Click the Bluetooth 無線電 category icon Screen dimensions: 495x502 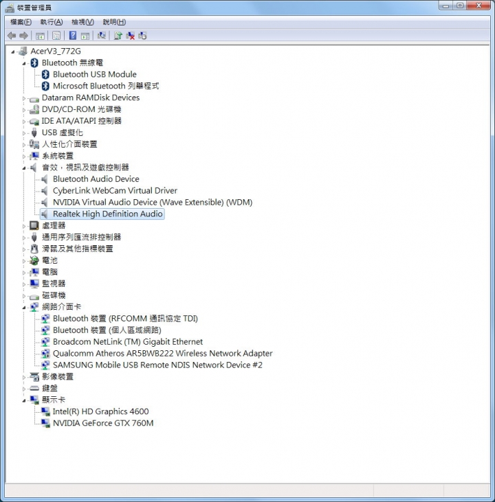34,62
